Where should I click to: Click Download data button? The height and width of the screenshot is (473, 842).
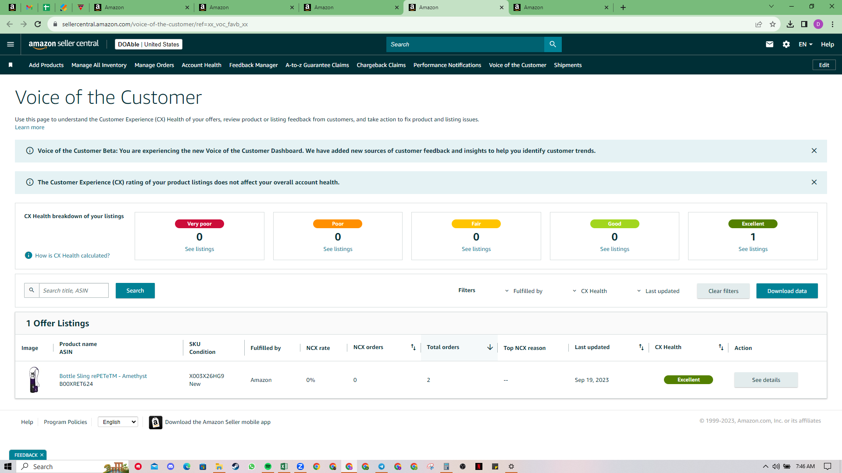(787, 291)
